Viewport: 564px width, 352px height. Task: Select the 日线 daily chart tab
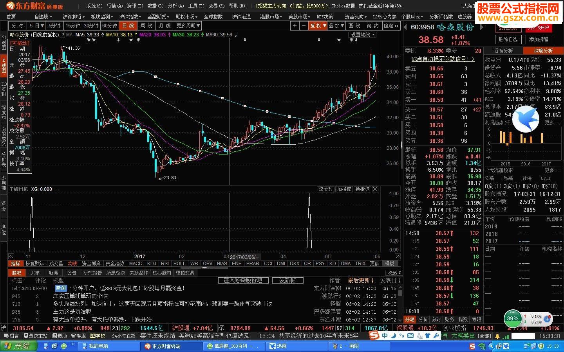(x=128, y=26)
